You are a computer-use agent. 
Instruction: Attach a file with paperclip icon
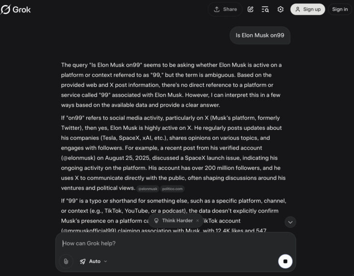pyautogui.click(x=66, y=261)
